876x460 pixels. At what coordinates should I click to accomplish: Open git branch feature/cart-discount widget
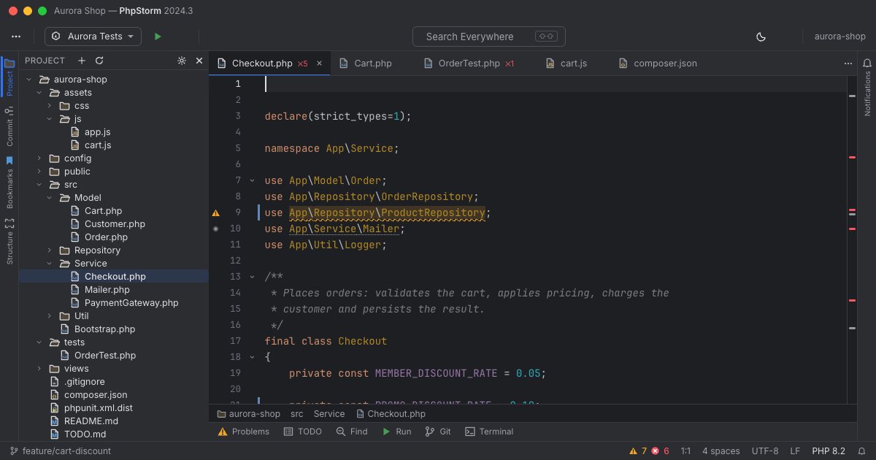(61, 451)
